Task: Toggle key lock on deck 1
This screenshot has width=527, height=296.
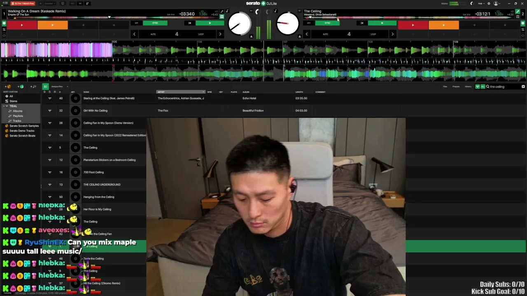Action: pos(228,12)
